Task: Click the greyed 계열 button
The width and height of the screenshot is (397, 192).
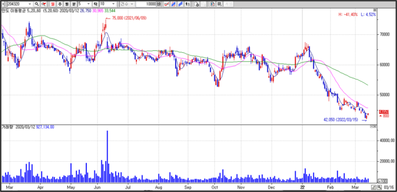Action: 229,4
